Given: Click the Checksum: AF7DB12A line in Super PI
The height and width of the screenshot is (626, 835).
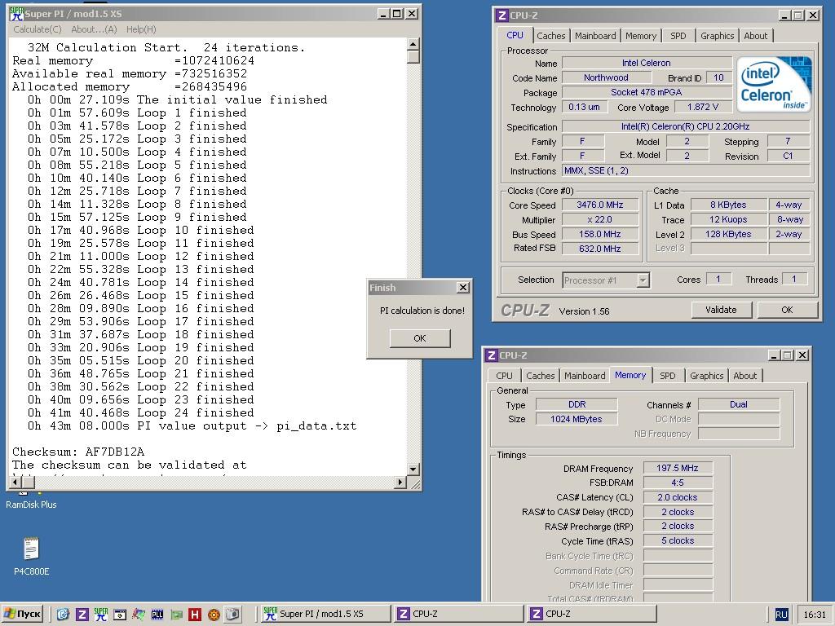Looking at the screenshot, I should (x=78, y=452).
